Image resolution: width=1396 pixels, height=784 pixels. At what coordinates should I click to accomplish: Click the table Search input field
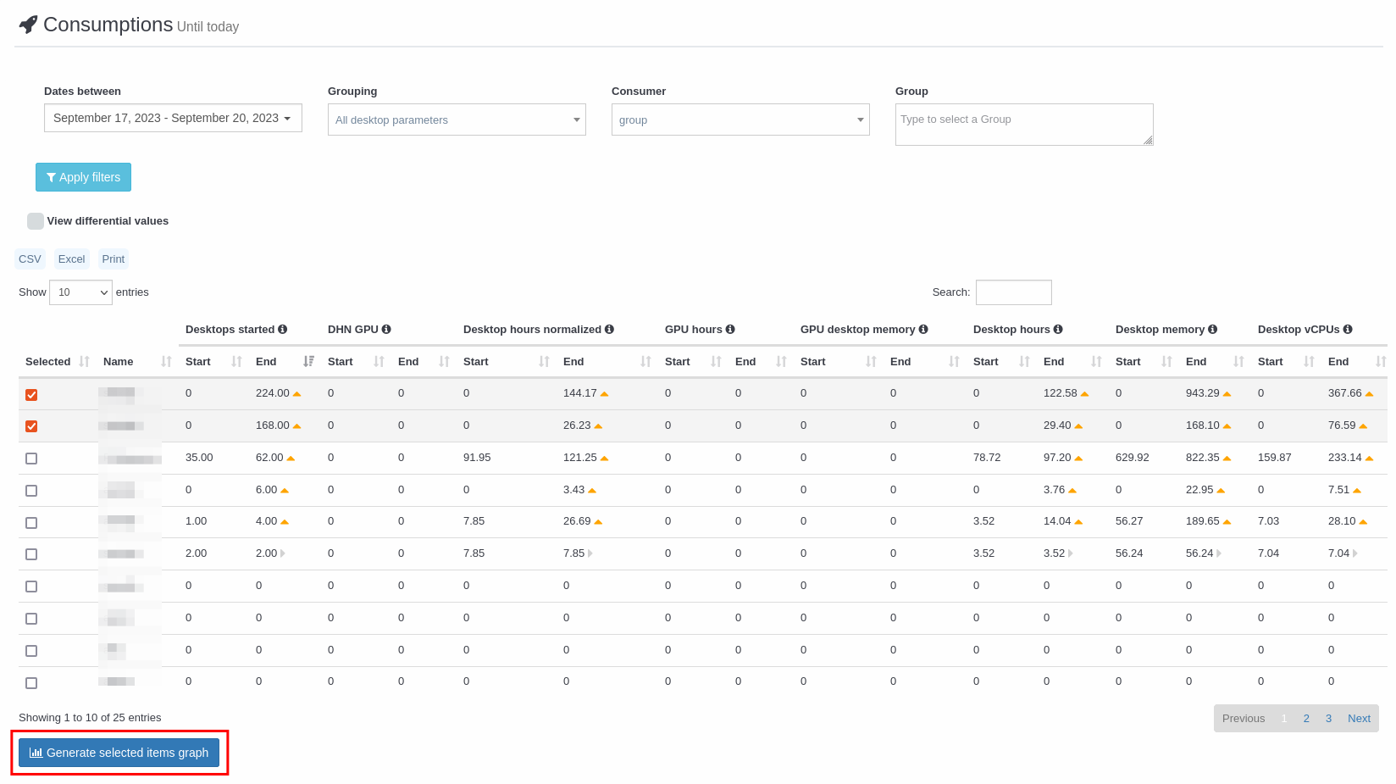(x=1013, y=292)
